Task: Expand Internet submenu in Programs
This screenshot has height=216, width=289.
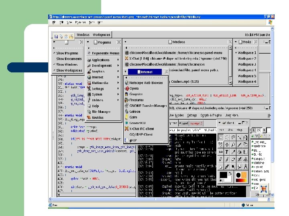Action: pos(103,77)
